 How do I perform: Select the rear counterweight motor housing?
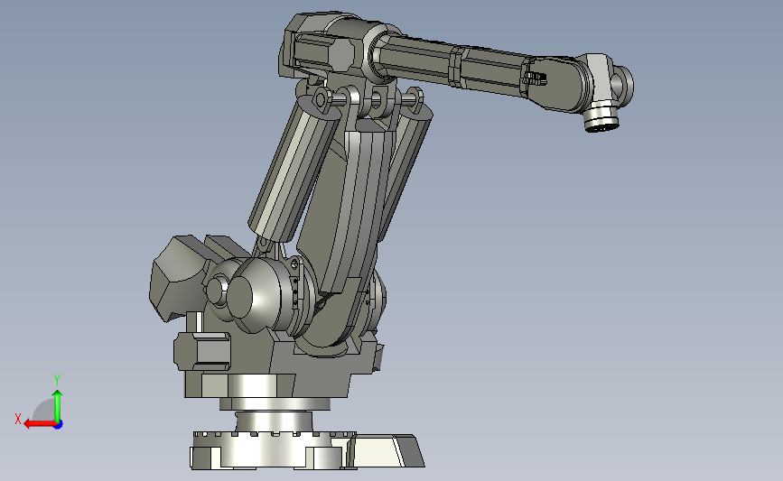coord(179,277)
